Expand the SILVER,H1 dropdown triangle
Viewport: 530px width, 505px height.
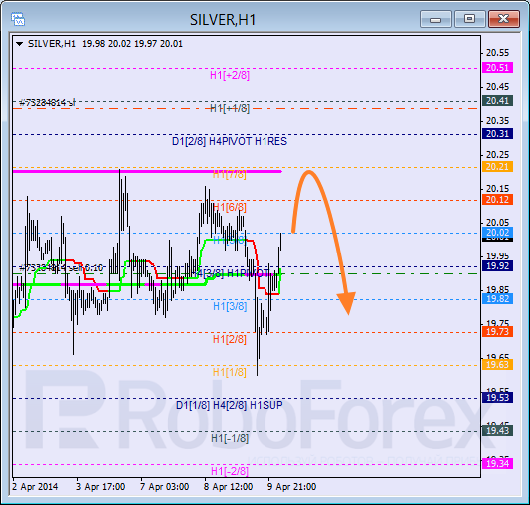click(x=20, y=44)
